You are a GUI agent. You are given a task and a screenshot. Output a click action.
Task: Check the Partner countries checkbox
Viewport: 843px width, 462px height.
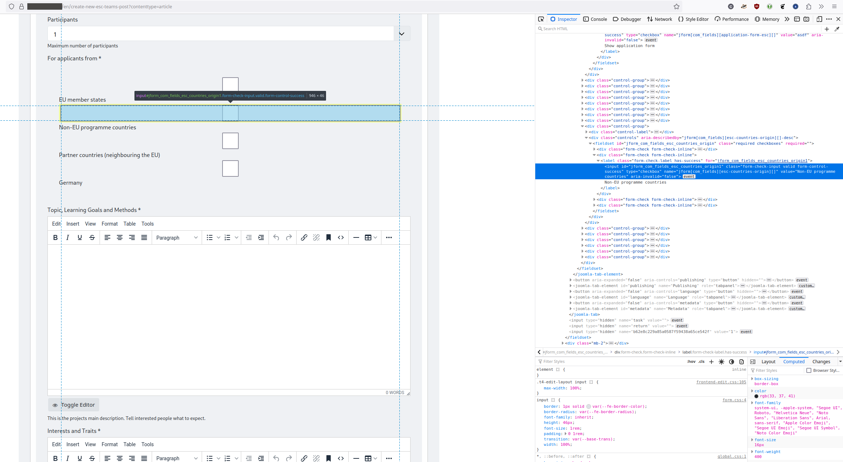230,141
